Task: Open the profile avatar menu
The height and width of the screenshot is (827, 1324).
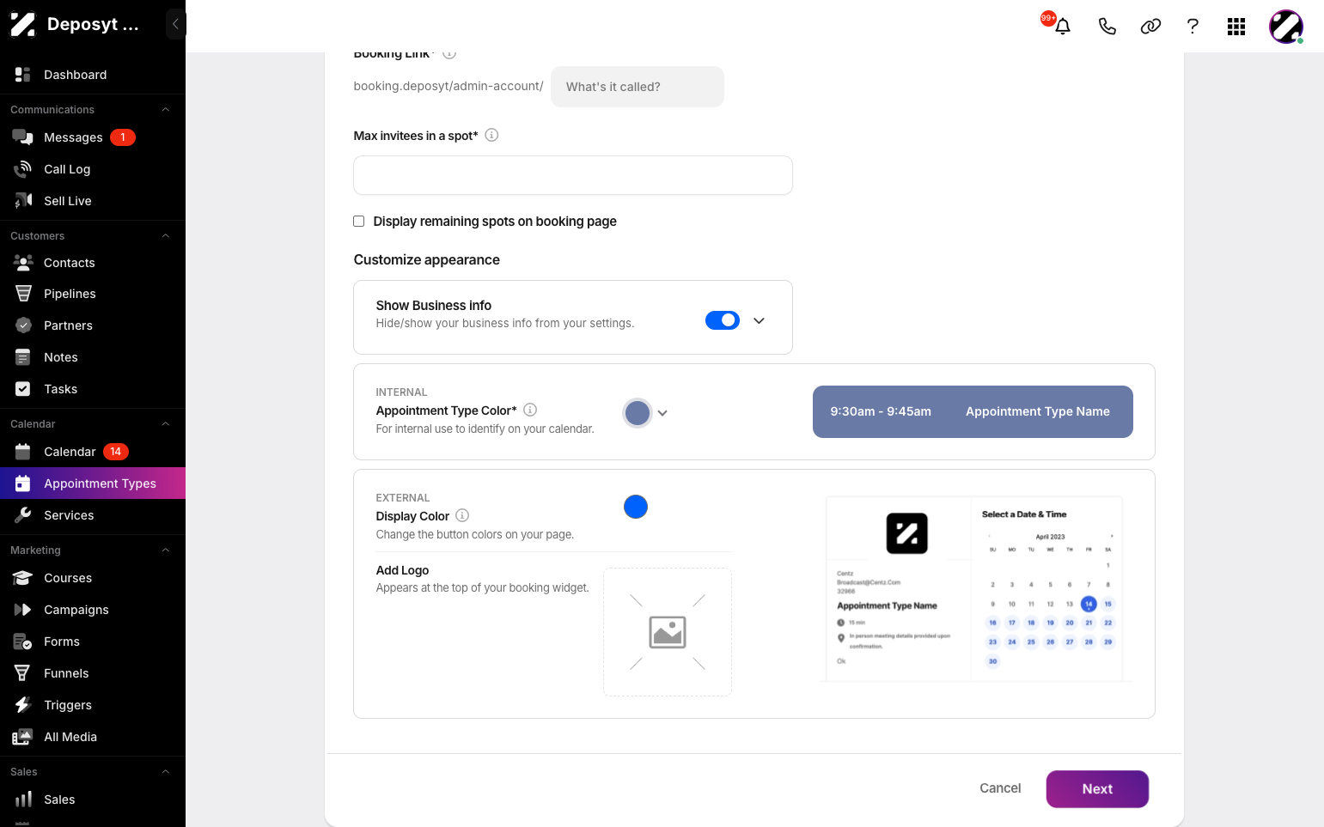Action: click(1286, 27)
